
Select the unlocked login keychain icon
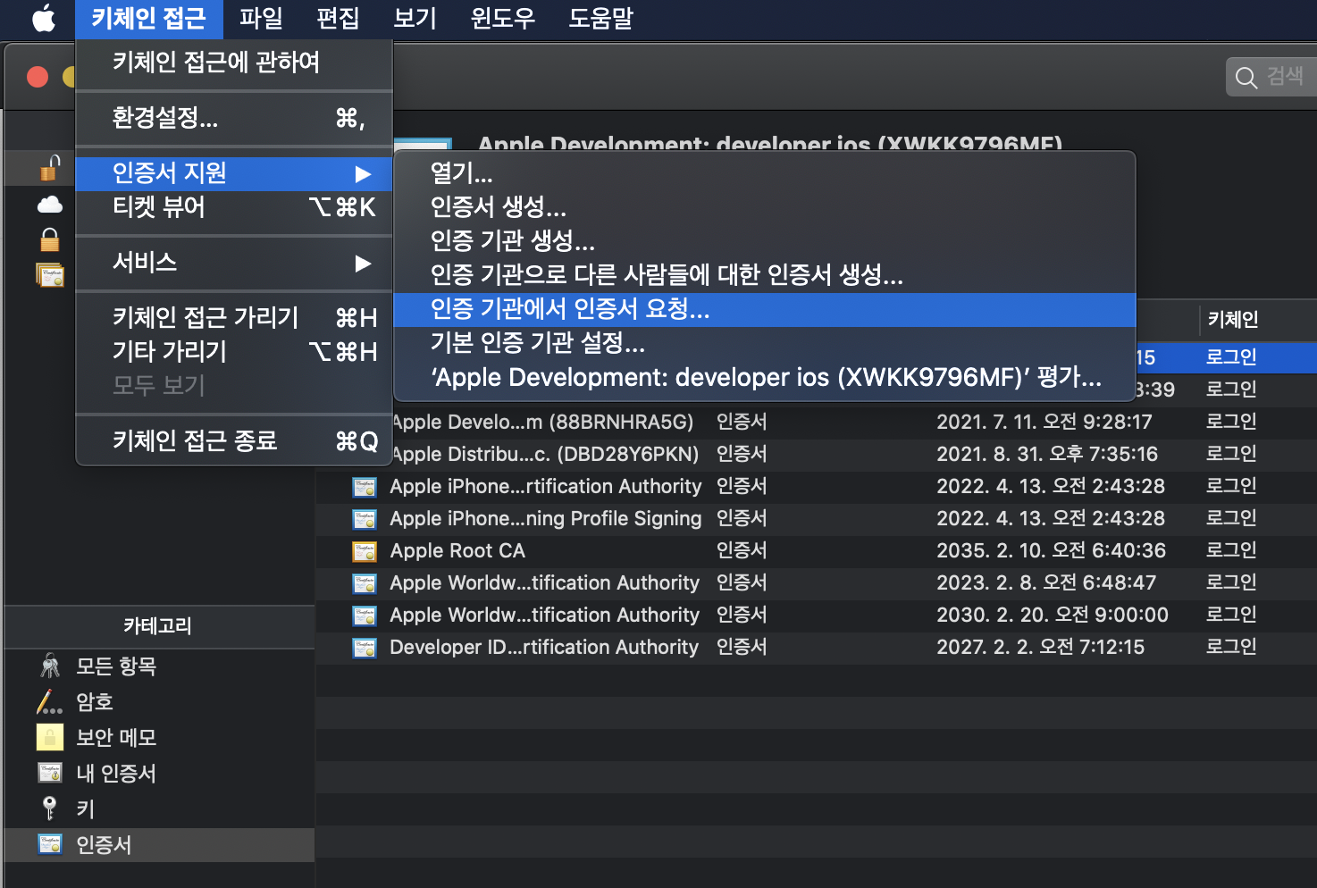pos(50,168)
